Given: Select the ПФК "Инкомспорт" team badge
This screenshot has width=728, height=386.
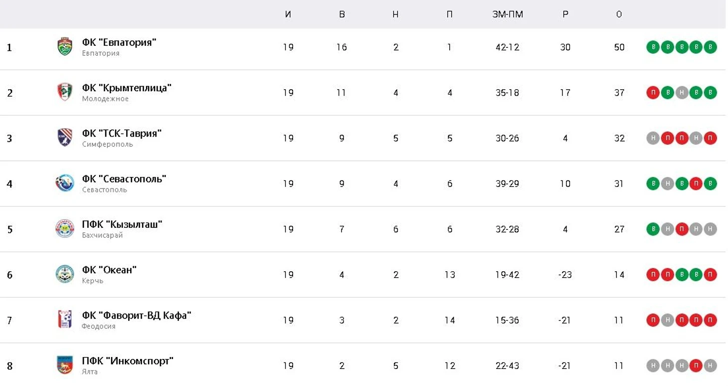Looking at the screenshot, I should [65, 365].
